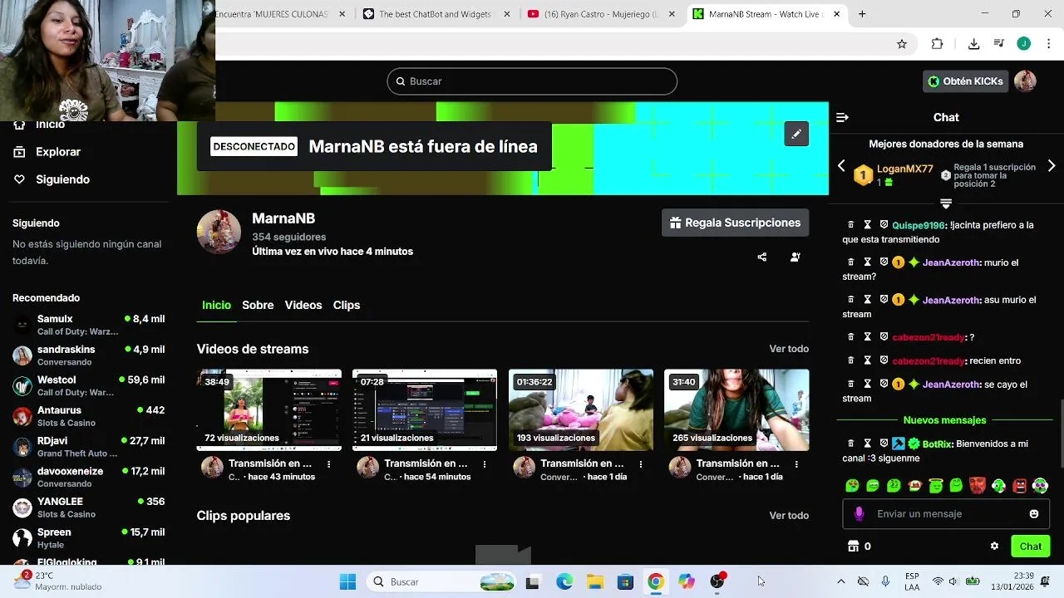Open options menu for the 07:28 video
This screenshot has width=1064, height=598.
(x=485, y=464)
